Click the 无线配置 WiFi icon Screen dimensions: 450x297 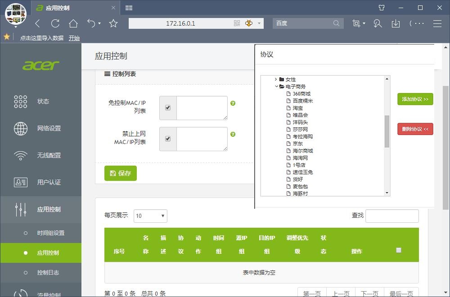[20, 155]
